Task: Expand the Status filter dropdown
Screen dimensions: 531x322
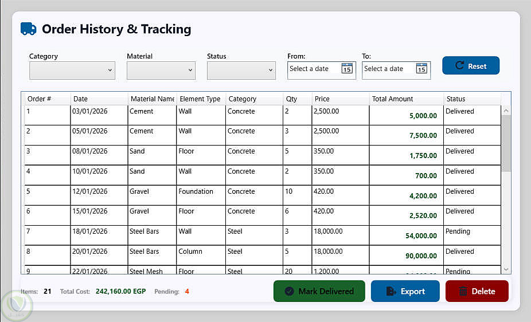Action: (241, 70)
